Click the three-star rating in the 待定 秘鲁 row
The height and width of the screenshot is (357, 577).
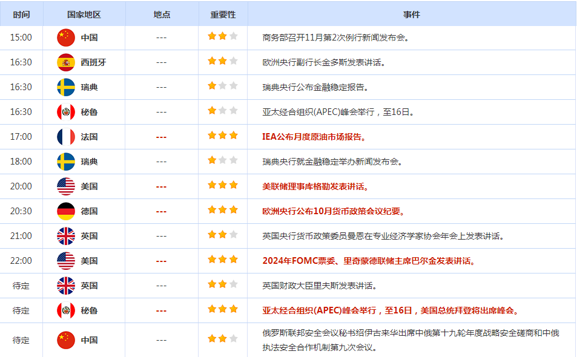coord(223,309)
